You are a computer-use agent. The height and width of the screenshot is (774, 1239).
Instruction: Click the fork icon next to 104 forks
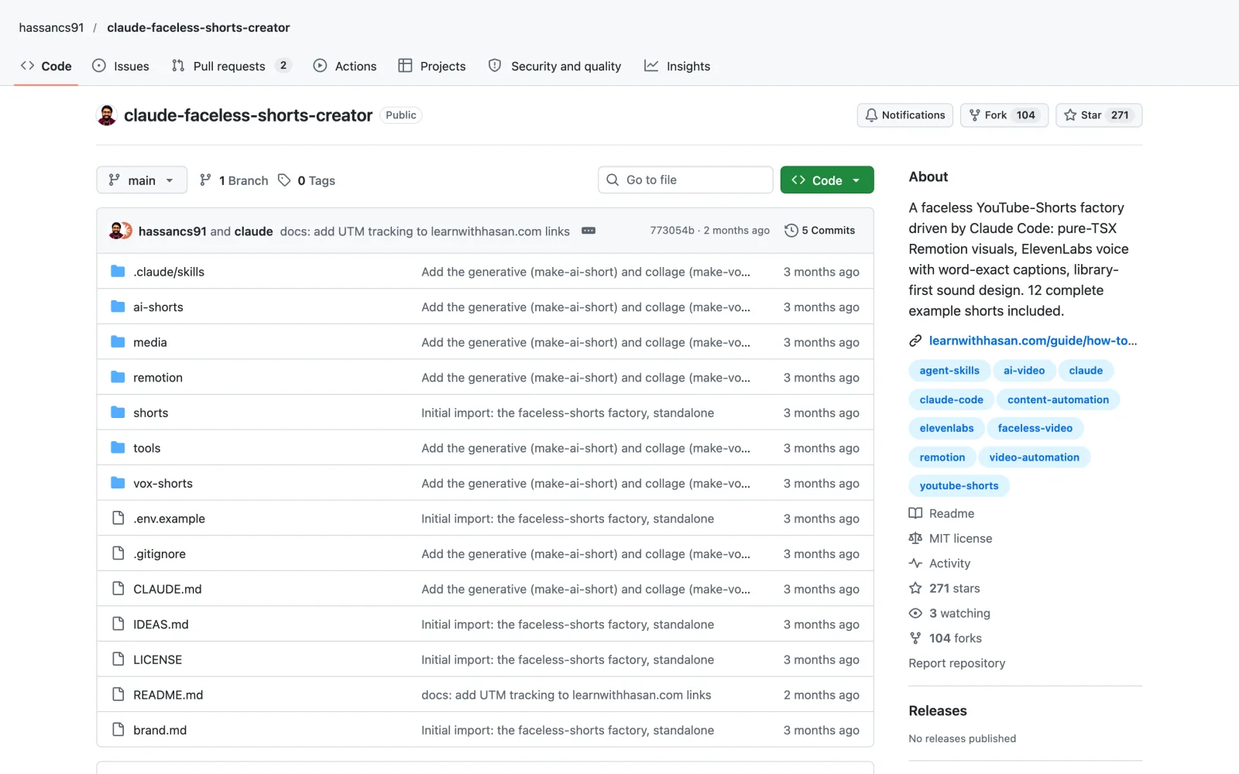click(915, 639)
